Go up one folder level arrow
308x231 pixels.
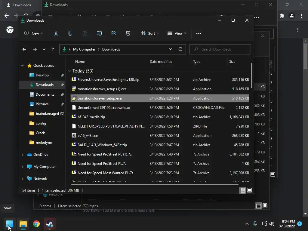(53, 49)
